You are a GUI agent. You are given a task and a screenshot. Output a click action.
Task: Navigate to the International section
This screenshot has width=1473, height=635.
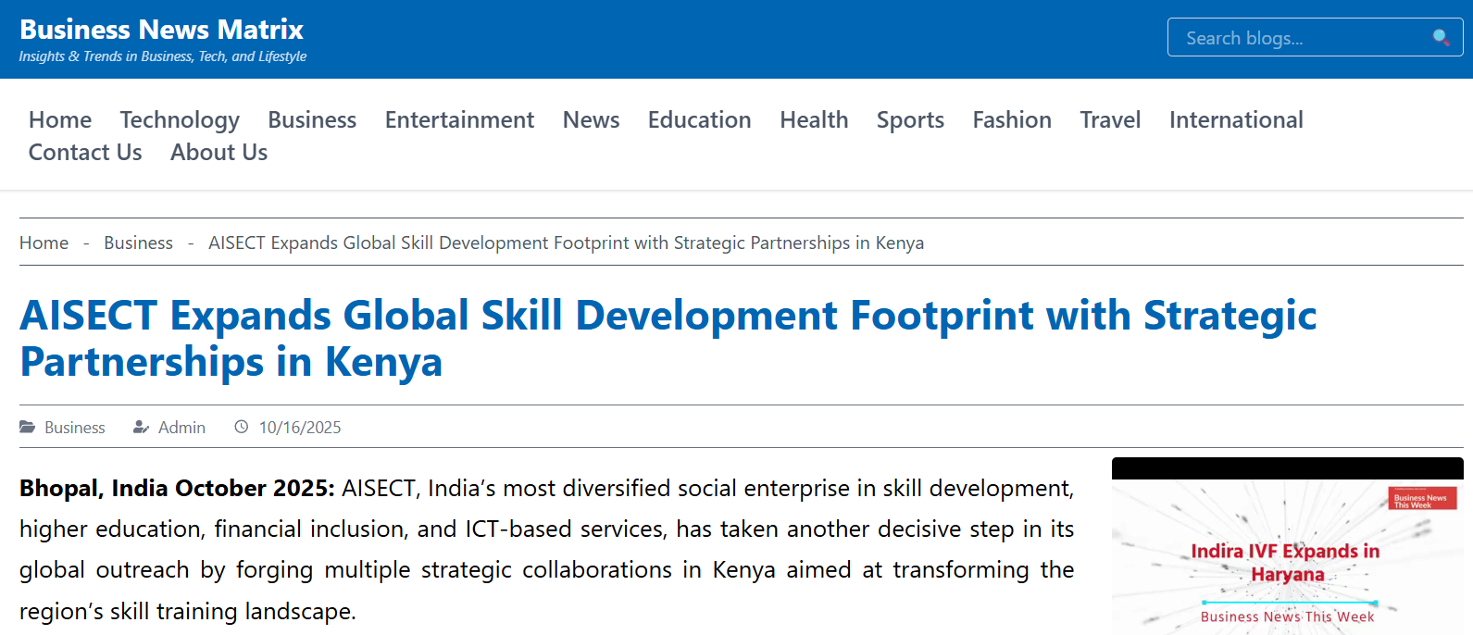1235,120
